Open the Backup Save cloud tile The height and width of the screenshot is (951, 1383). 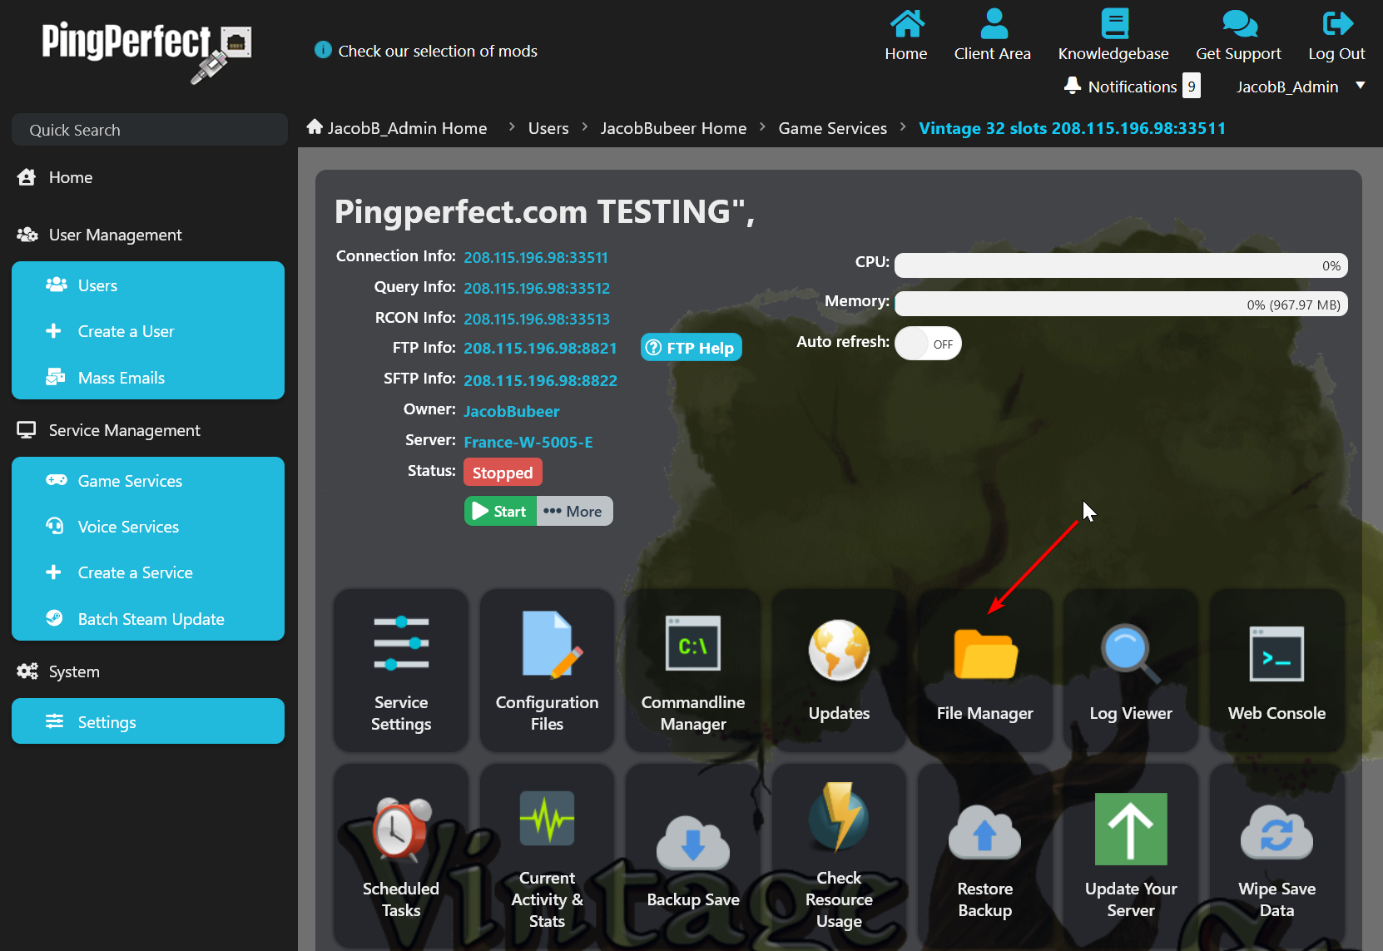[693, 857]
